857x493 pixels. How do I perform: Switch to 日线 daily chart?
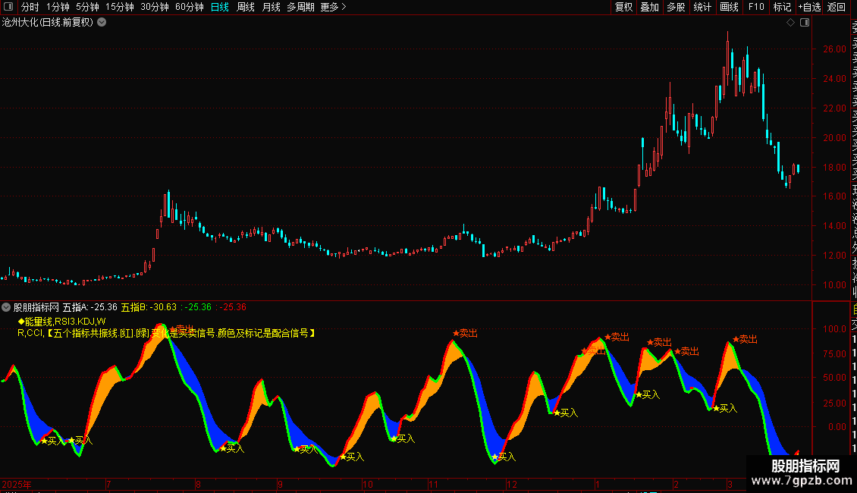[x=220, y=7]
